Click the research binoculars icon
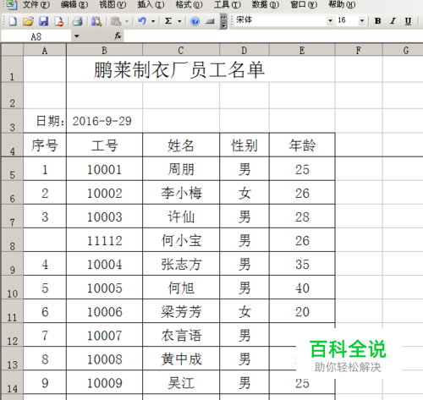The image size is (423, 400). click(x=96, y=21)
